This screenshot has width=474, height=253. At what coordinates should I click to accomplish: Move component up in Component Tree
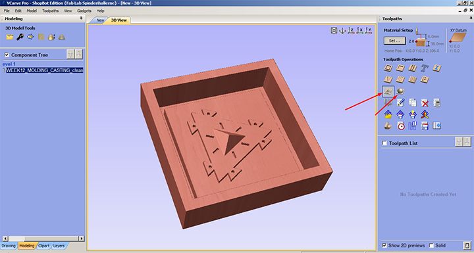coord(70,55)
